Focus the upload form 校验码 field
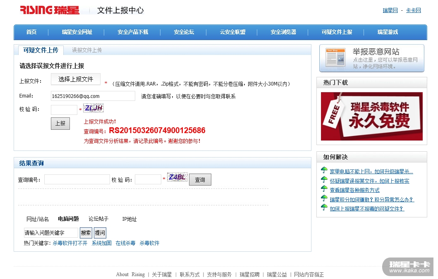This screenshot has height=279, width=438. coord(64,110)
